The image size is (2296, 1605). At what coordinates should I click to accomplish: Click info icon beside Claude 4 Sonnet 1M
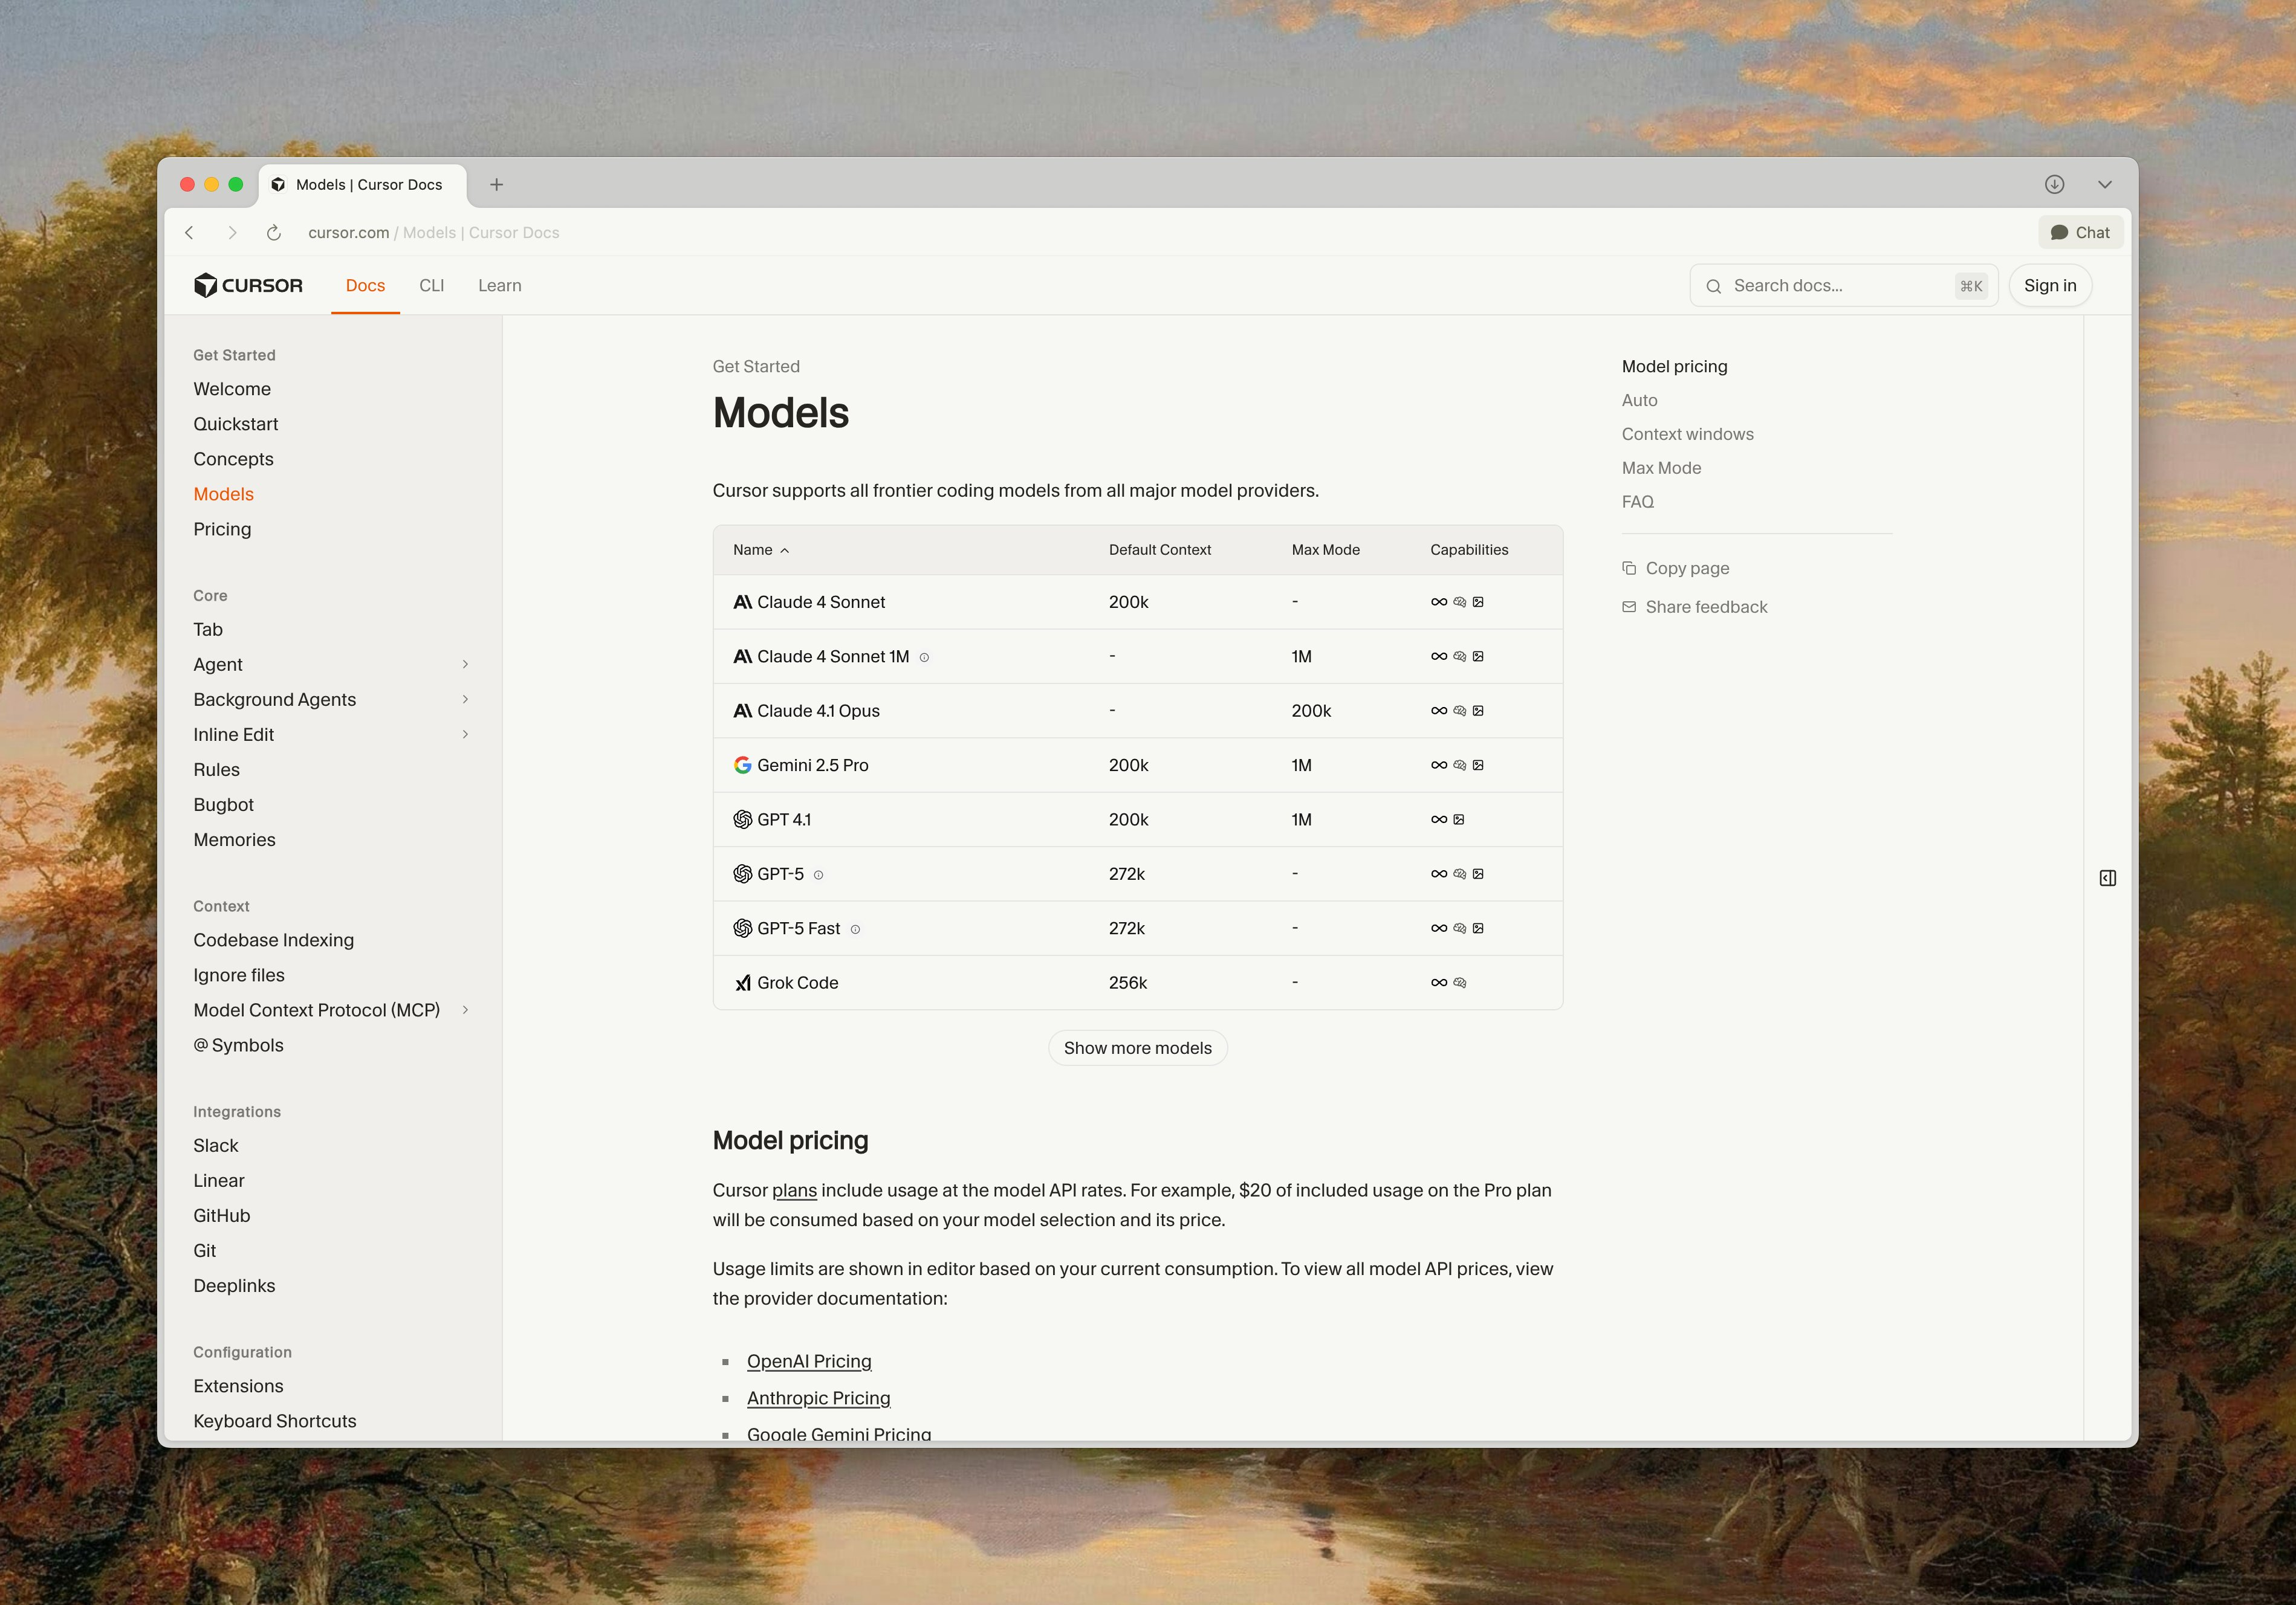[924, 657]
